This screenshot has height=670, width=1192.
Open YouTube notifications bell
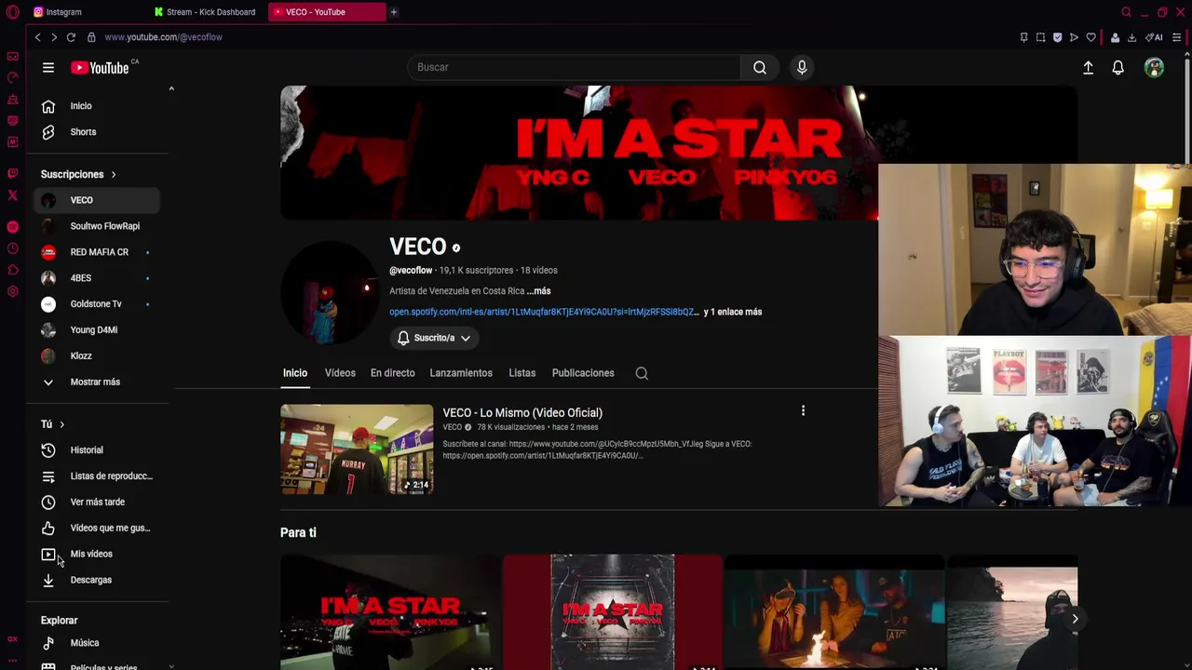pos(1117,67)
